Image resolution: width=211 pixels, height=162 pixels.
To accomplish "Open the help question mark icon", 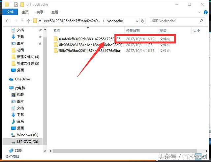I will [207, 12].
